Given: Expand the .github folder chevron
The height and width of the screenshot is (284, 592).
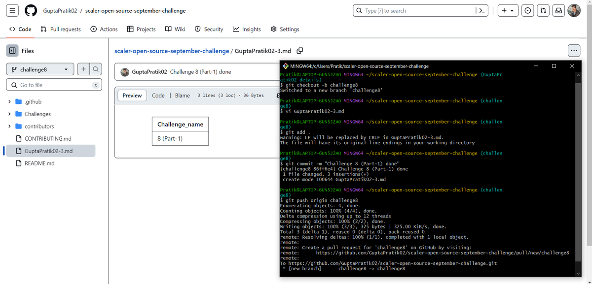Looking at the screenshot, I should pos(9,101).
